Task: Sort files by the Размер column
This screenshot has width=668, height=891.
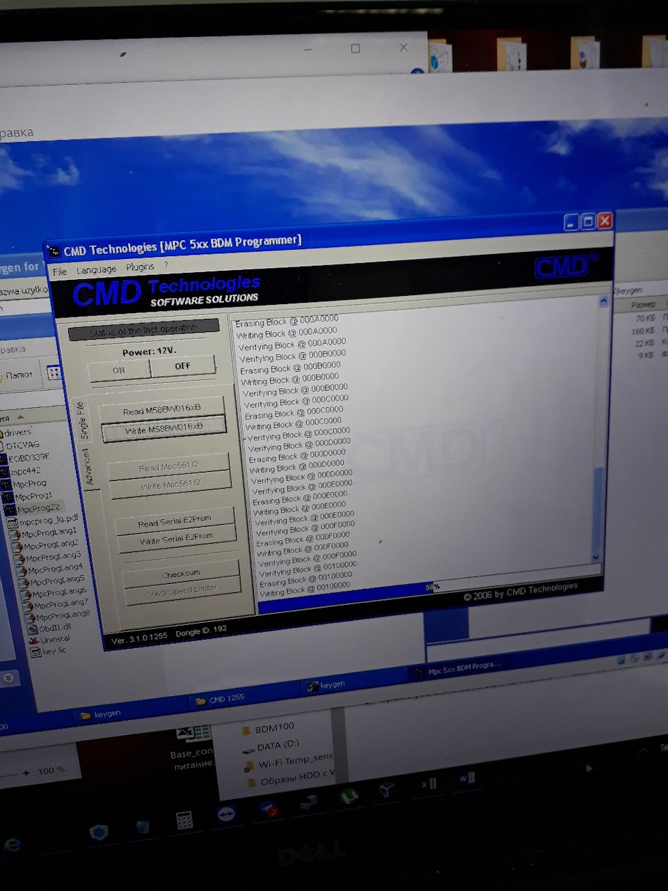Action: pyautogui.click(x=643, y=304)
